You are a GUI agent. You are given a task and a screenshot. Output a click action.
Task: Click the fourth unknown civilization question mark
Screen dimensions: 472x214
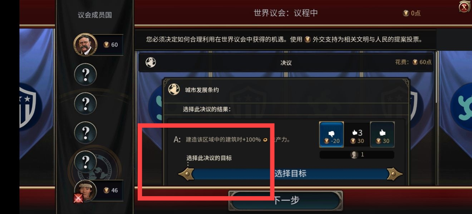point(85,162)
